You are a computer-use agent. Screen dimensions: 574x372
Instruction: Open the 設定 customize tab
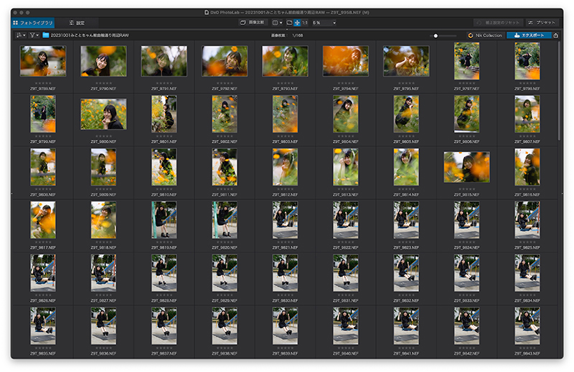click(x=77, y=23)
